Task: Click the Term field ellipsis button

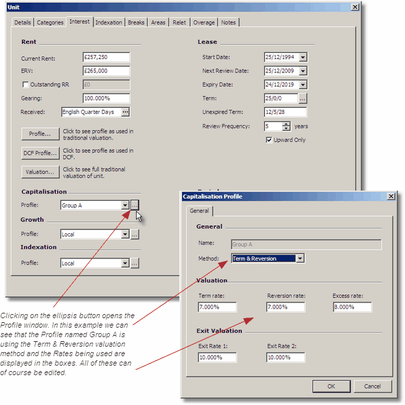Action: (302, 98)
